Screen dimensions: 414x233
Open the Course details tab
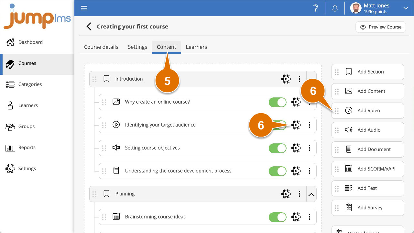coord(101,47)
